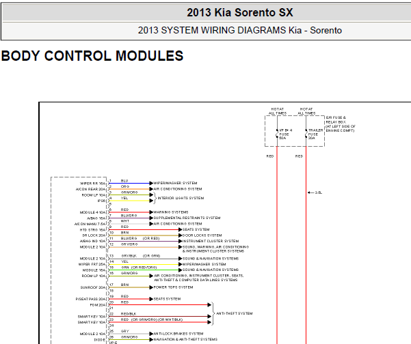Click the 'RED/BLK' wire color label

click(129, 314)
